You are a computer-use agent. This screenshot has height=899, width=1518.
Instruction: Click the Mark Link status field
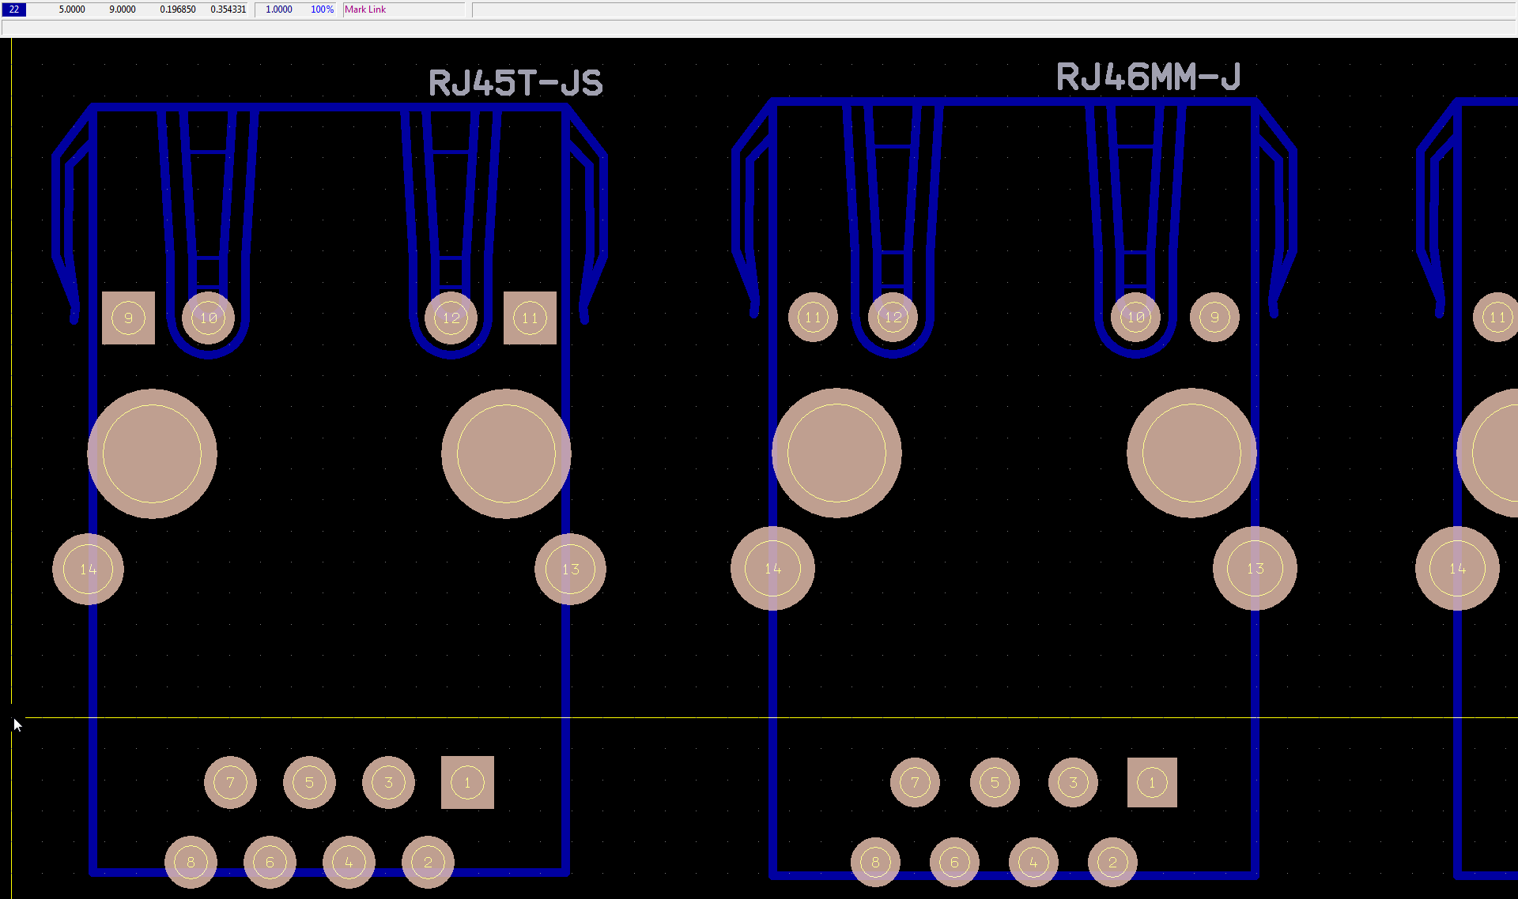click(404, 9)
